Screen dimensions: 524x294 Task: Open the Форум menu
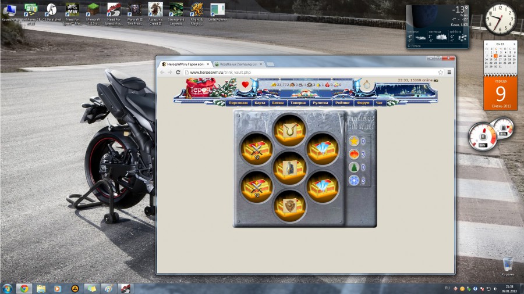click(x=363, y=103)
